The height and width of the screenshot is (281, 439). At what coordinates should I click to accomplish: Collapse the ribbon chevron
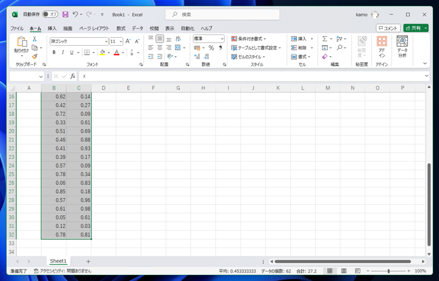425,63
